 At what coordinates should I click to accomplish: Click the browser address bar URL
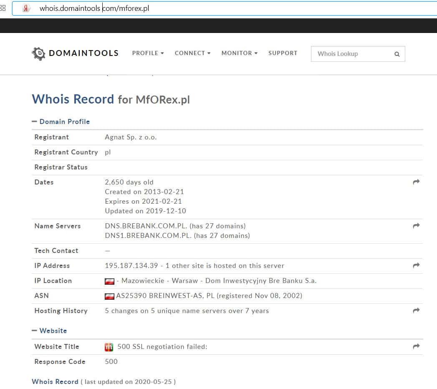(94, 8)
